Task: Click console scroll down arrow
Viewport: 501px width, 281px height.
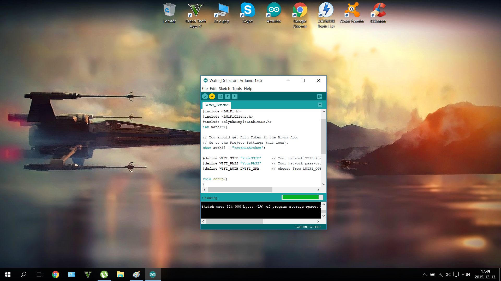Action: coord(324,216)
